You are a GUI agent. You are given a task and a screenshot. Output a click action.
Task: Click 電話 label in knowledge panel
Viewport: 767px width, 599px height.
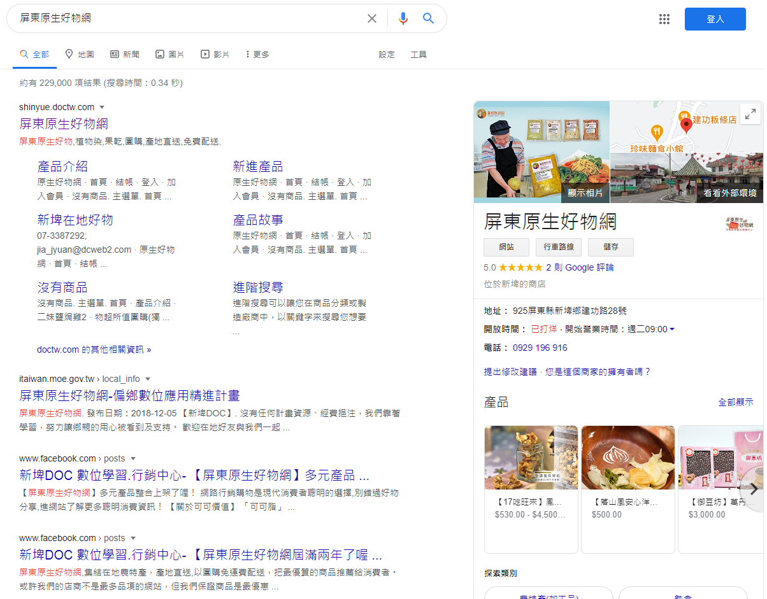496,348
